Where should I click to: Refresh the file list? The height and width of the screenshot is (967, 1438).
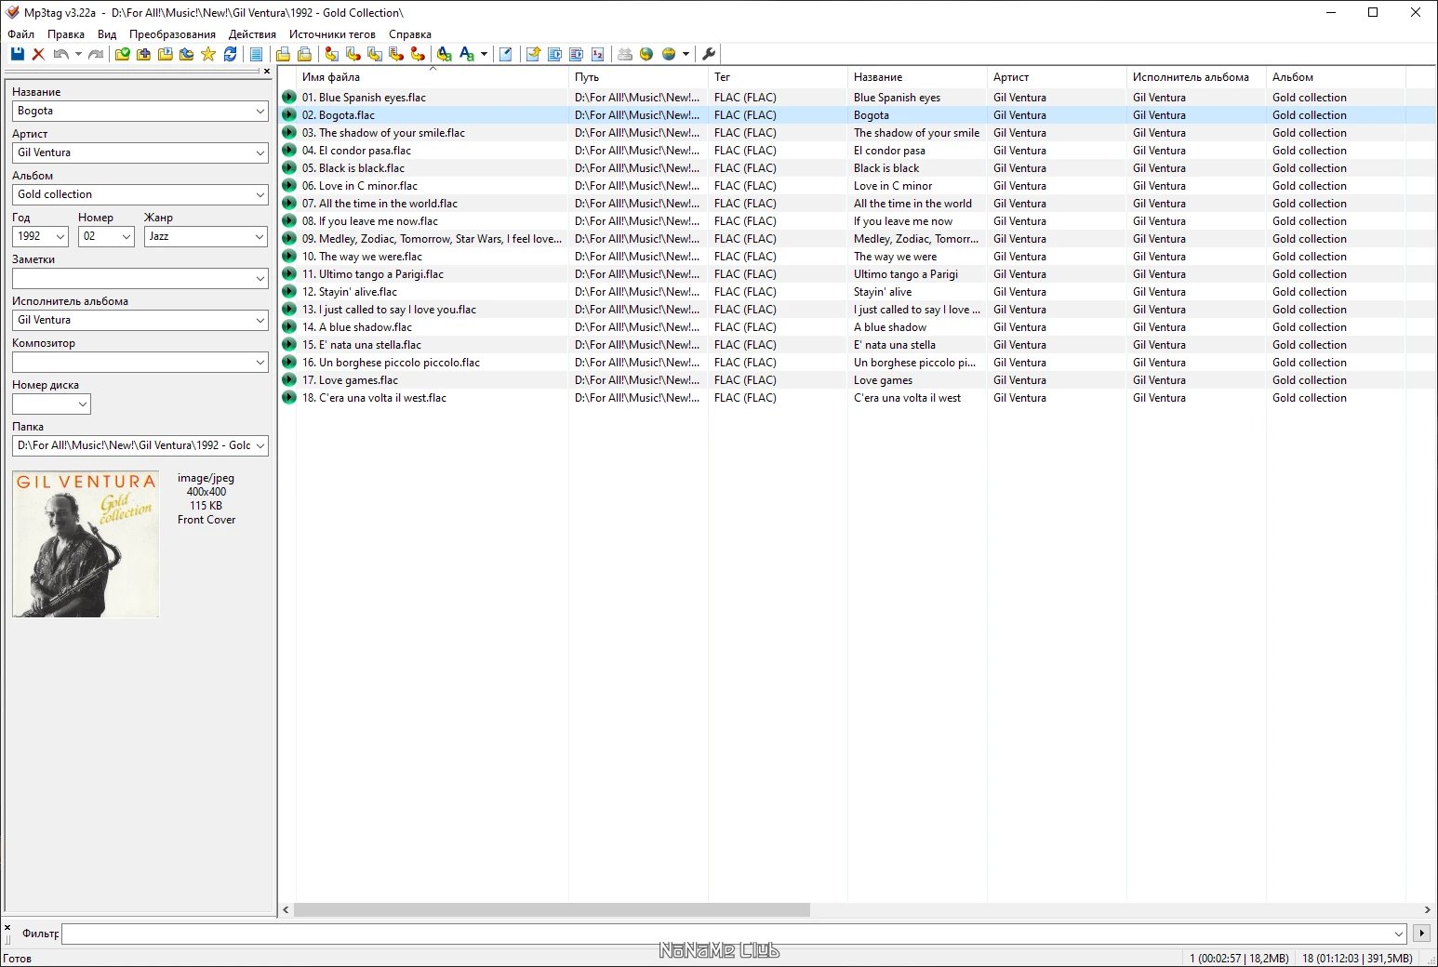pyautogui.click(x=229, y=53)
